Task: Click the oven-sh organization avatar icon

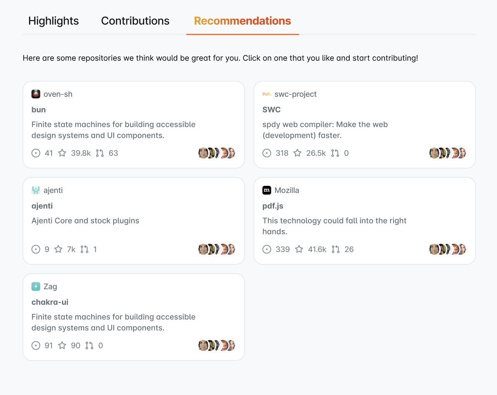Action: point(36,94)
